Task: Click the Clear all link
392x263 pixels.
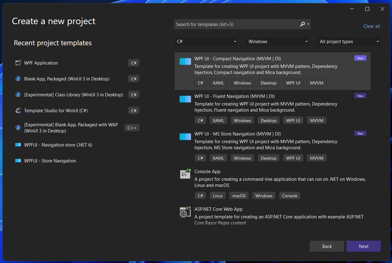Action: 372,26
